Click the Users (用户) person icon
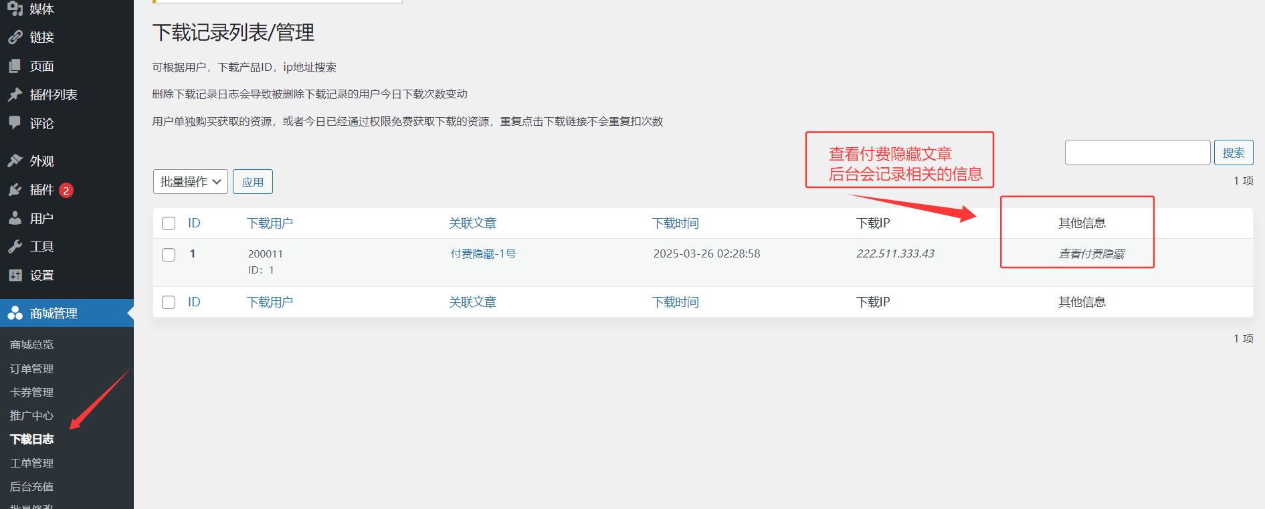The width and height of the screenshot is (1265, 509). pos(15,219)
